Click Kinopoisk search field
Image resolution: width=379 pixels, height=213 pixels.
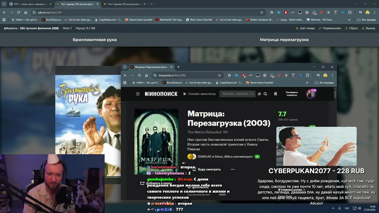pyautogui.click(x=238, y=94)
